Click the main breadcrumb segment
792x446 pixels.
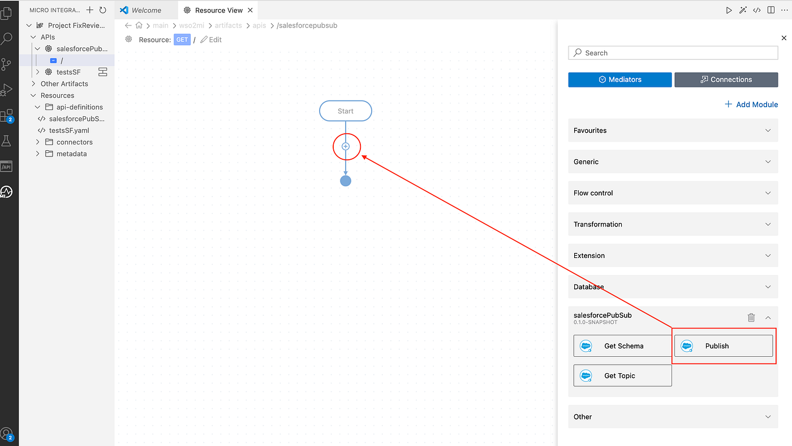point(161,25)
